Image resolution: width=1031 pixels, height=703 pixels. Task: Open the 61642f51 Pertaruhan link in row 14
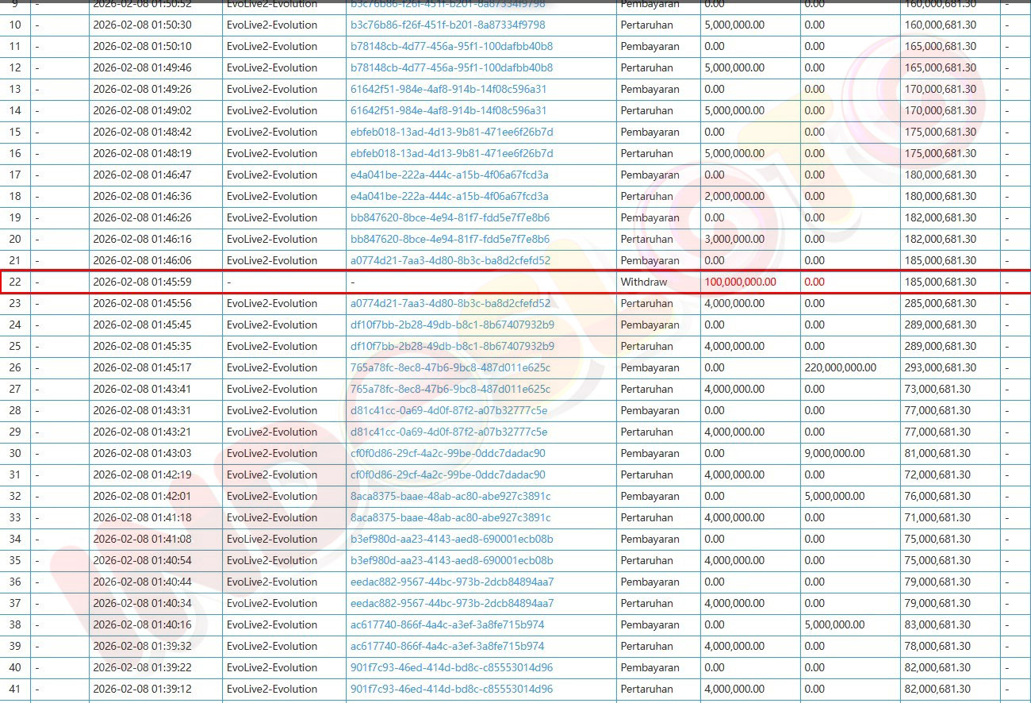click(448, 110)
